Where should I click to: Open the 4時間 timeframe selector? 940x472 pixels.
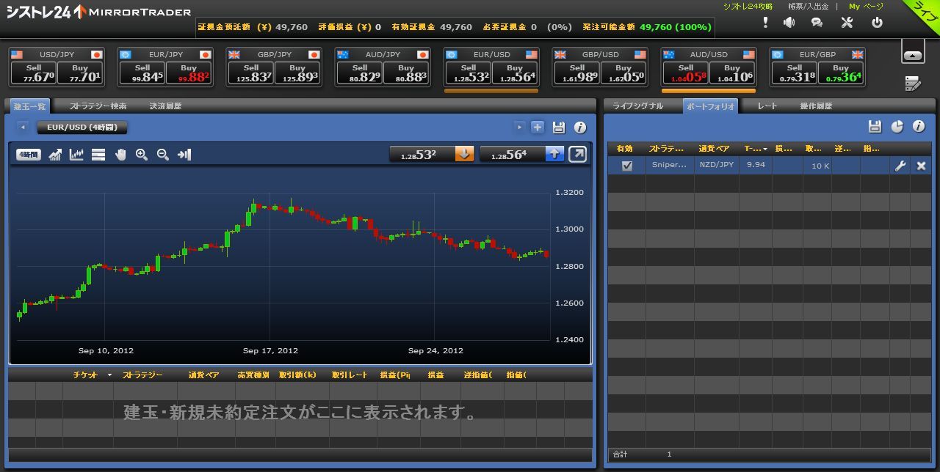click(x=29, y=155)
